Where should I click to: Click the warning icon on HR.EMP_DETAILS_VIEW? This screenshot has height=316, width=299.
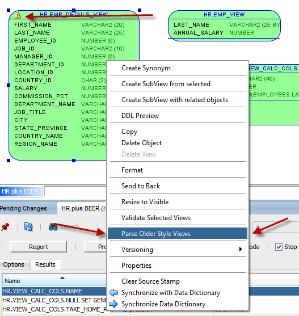18,15
